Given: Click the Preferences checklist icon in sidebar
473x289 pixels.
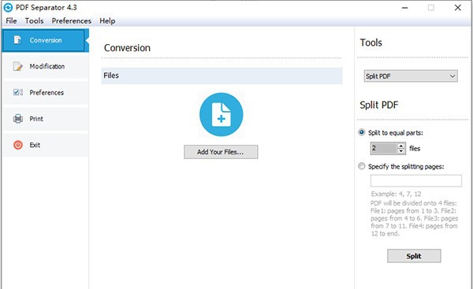Looking at the screenshot, I should (x=18, y=92).
